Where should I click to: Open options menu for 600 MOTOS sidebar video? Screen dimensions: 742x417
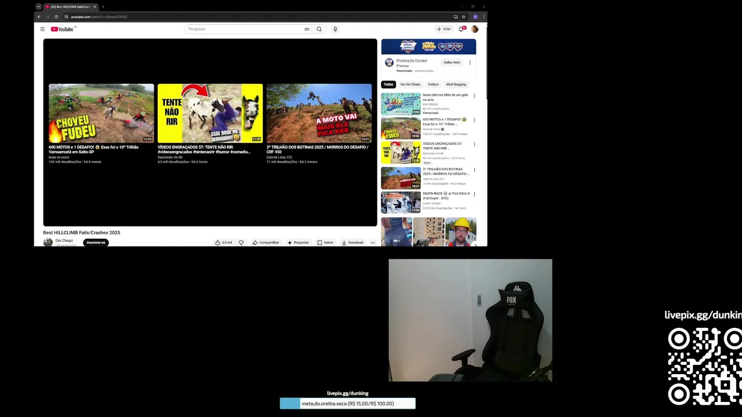pos(474,120)
